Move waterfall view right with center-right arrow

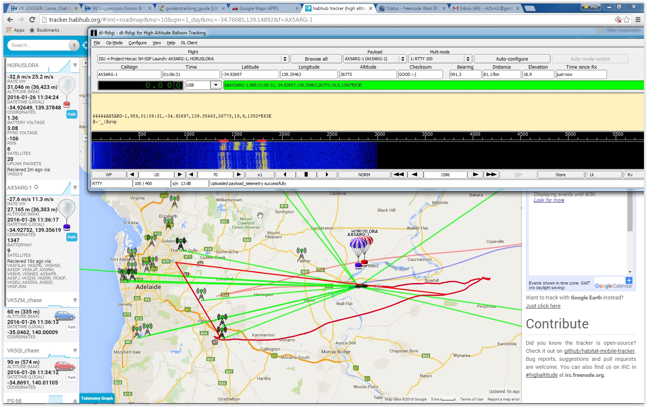327,175
